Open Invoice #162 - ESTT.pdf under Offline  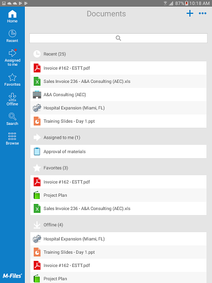(x=118, y=265)
